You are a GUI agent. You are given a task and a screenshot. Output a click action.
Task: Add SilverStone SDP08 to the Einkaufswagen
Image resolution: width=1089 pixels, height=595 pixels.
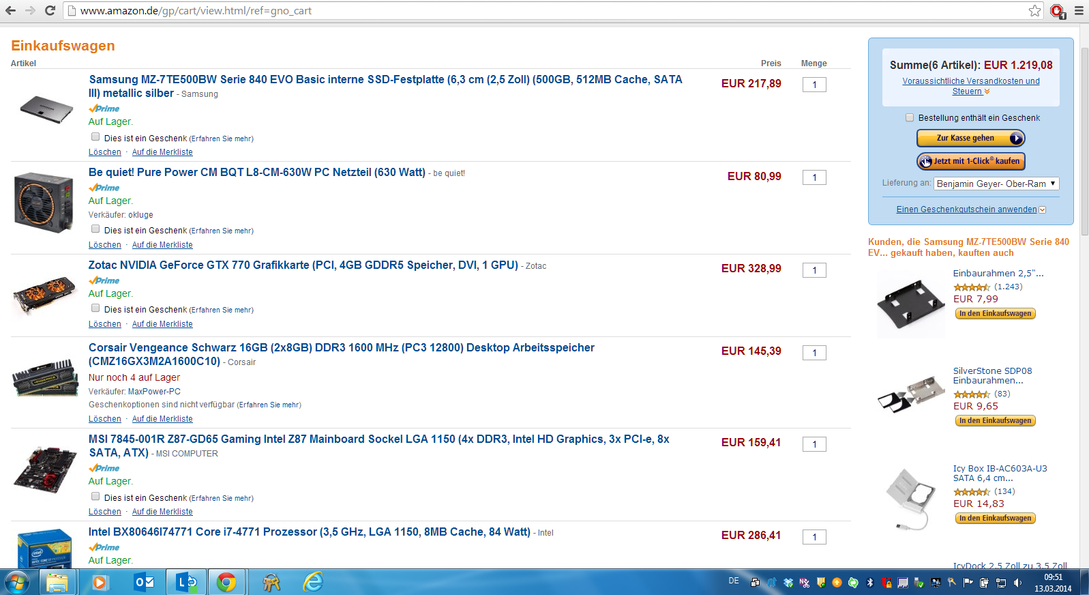(x=995, y=421)
